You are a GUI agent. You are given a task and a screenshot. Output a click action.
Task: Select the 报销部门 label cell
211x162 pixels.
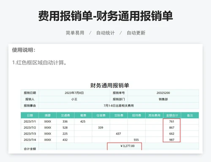pyautogui.click(x=119, y=99)
